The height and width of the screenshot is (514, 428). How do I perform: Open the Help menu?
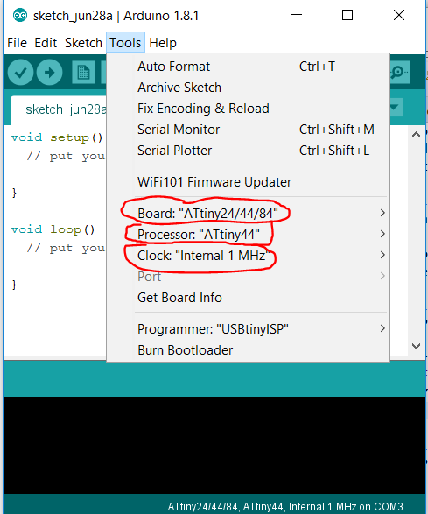[x=163, y=43]
